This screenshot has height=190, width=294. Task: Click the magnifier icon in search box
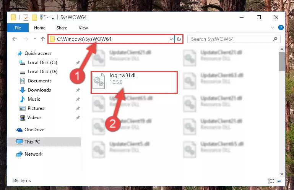275,39
